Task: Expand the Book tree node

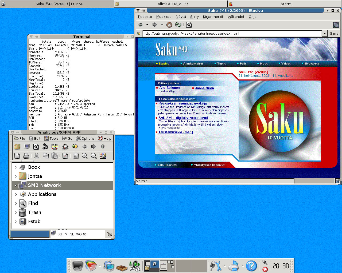Action: (16, 167)
